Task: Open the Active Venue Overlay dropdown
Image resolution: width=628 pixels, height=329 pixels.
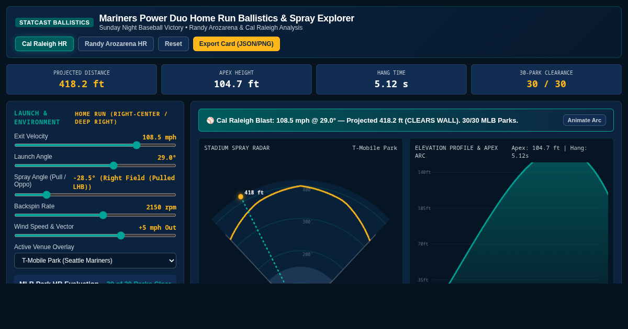Action: (95, 261)
